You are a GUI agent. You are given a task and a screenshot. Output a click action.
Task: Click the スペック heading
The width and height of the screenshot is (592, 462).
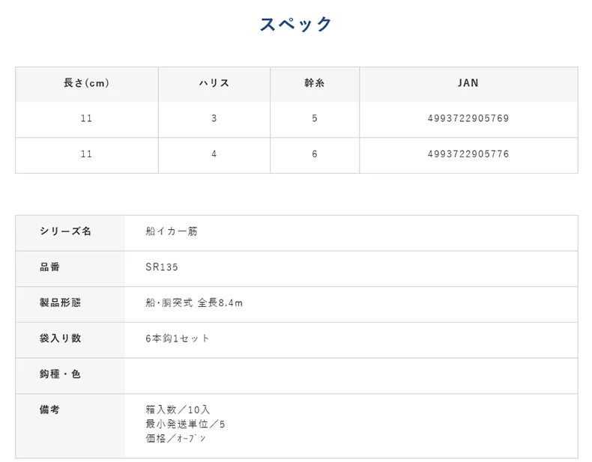pyautogui.click(x=296, y=25)
